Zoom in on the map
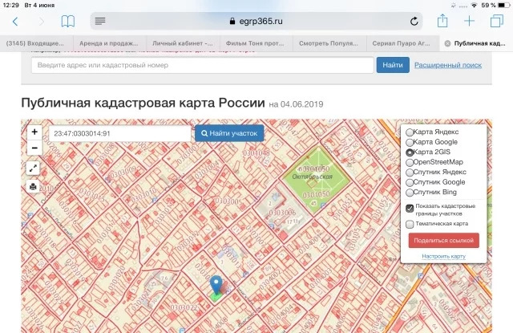This screenshot has height=333, width=513. coord(34,132)
